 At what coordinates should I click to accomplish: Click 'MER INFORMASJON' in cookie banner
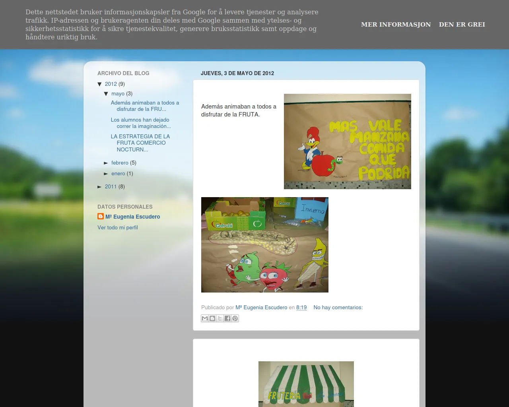[x=396, y=25]
